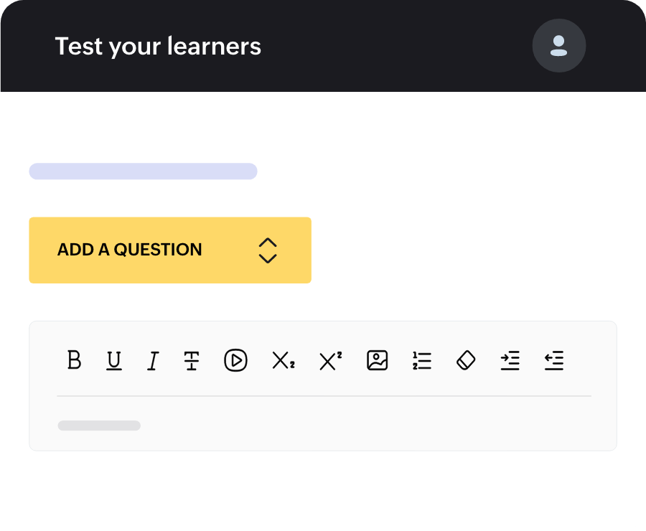Expand the question type dropdown chevrons
The height and width of the screenshot is (531, 646).
(268, 250)
